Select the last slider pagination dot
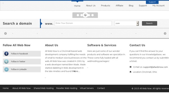The width and height of the screenshot is (169, 112). tap(92, 15)
